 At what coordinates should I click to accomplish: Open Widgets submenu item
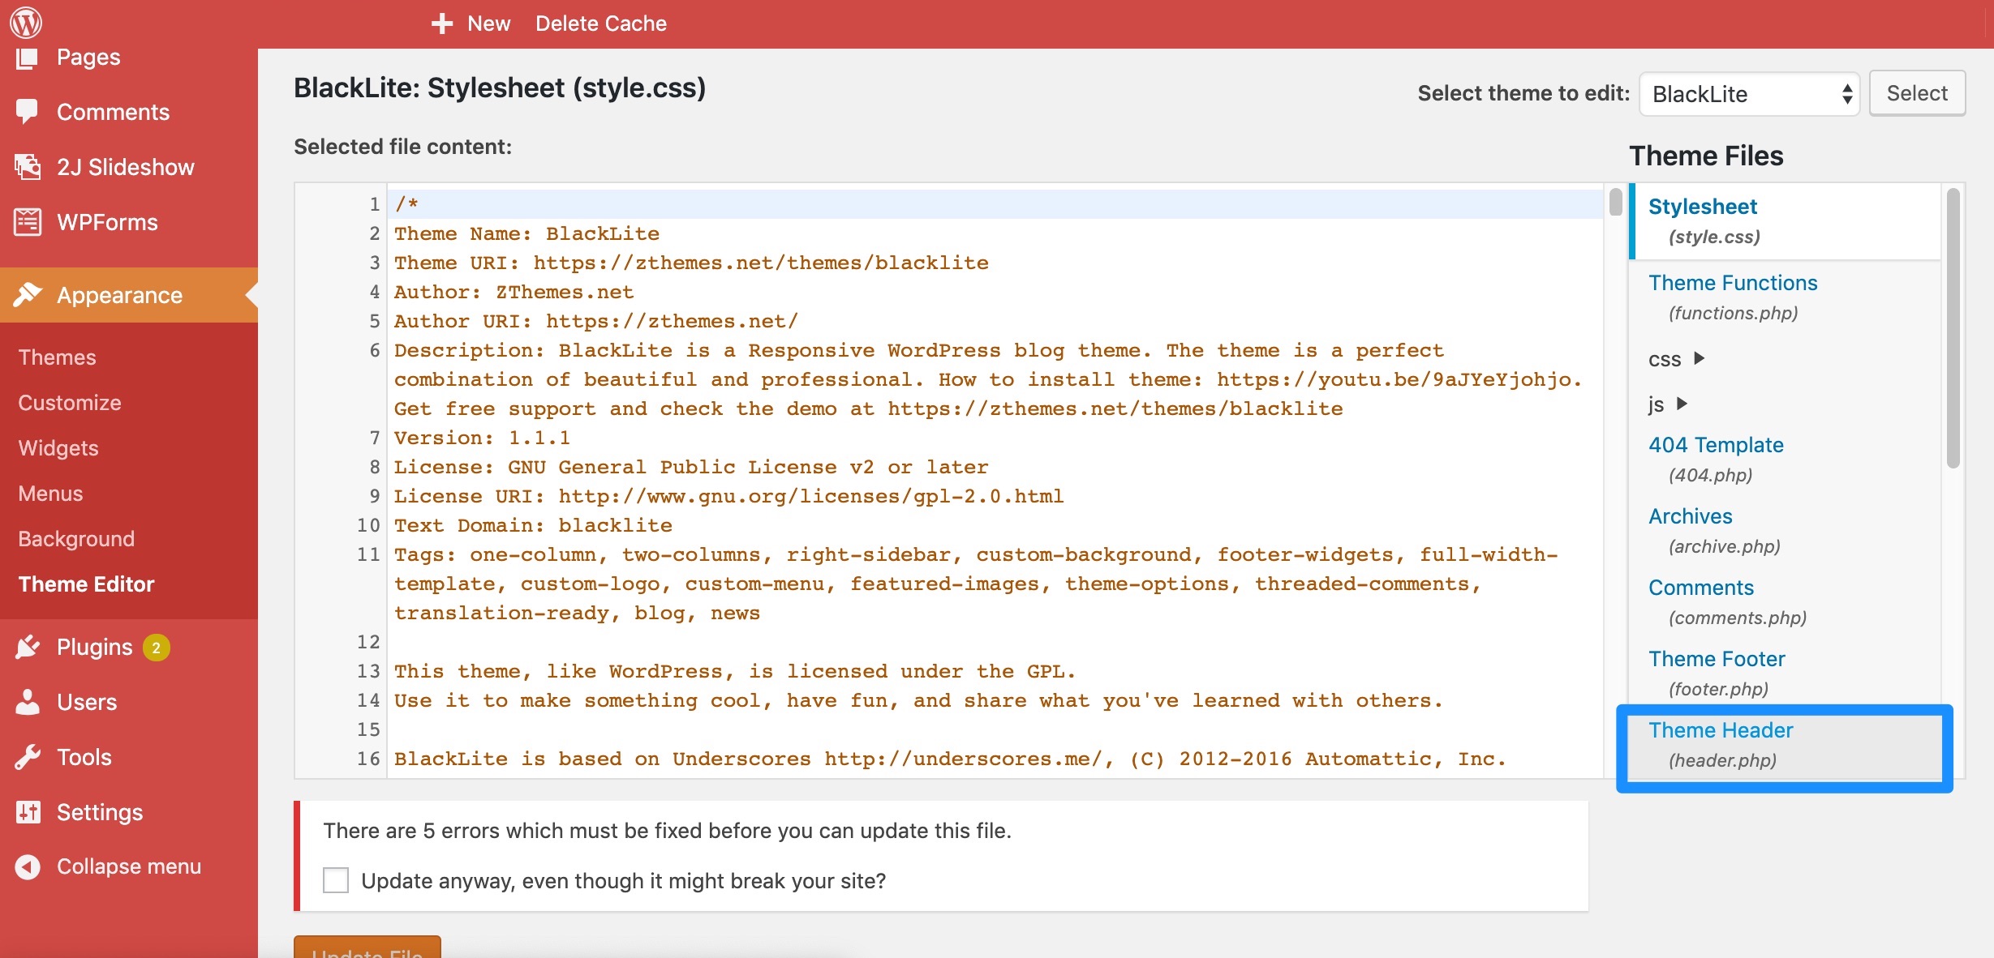point(58,448)
